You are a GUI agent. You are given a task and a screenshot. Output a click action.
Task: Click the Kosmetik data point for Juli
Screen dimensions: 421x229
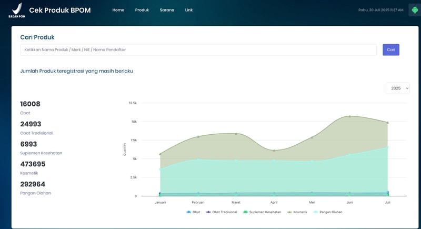388,123
